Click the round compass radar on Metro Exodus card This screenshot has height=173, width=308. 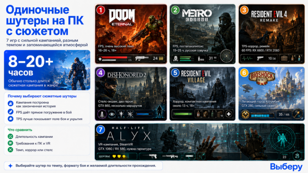pos(226,56)
